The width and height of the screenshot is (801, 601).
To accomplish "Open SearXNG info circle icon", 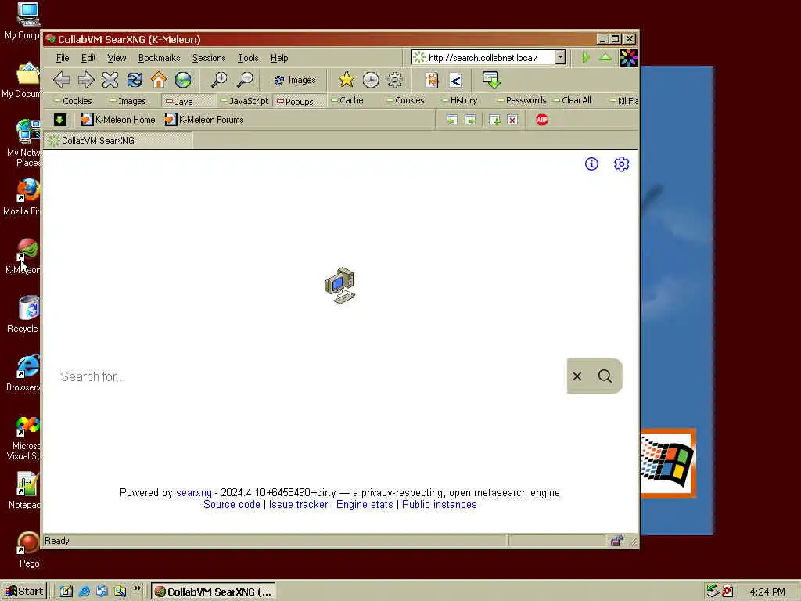I will (591, 164).
